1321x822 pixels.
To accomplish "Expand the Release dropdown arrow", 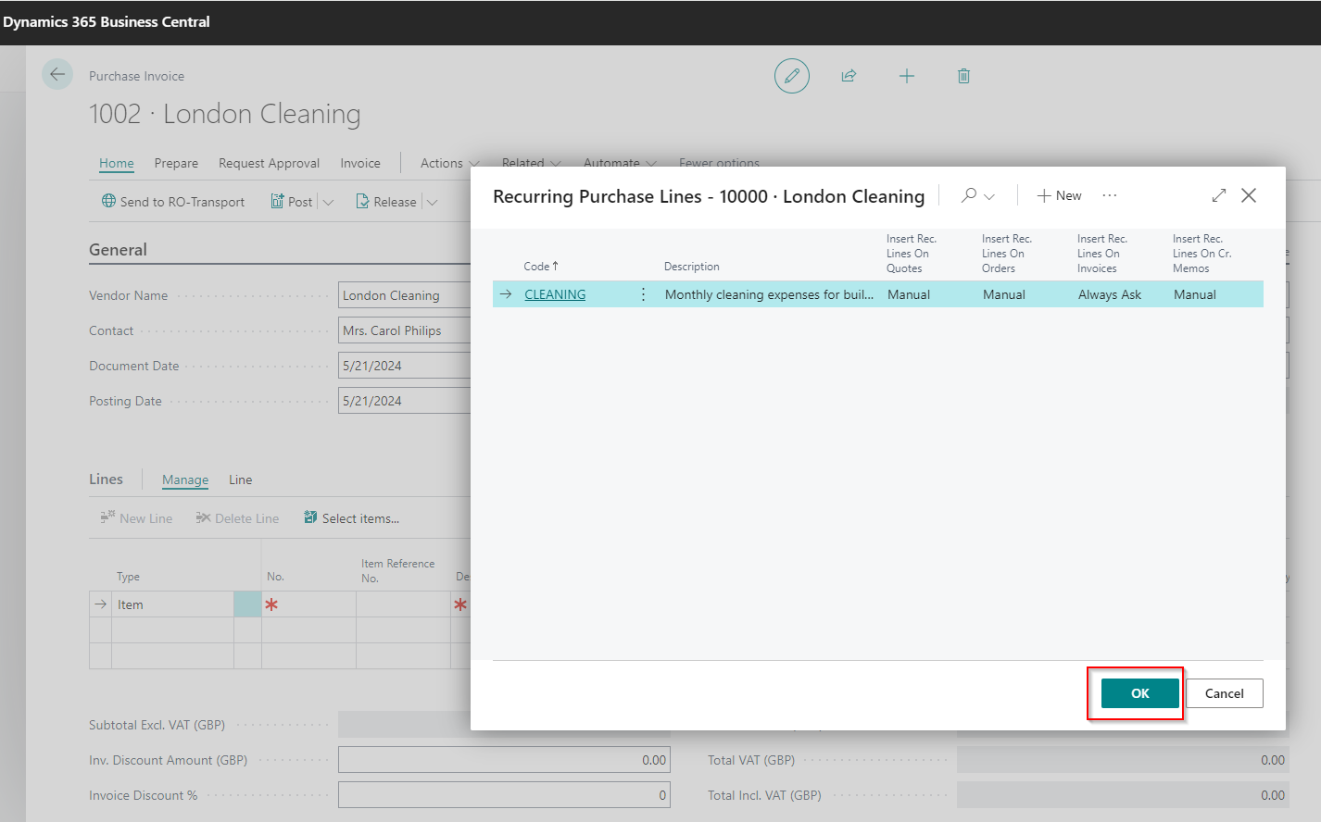I will pos(432,202).
